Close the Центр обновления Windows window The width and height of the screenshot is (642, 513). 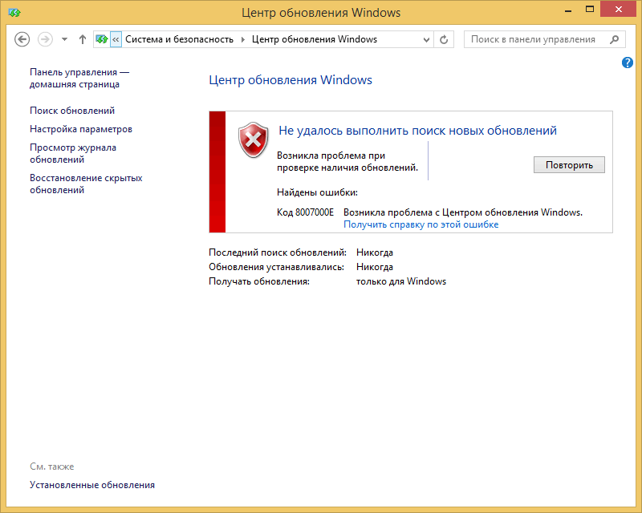tap(618, 9)
